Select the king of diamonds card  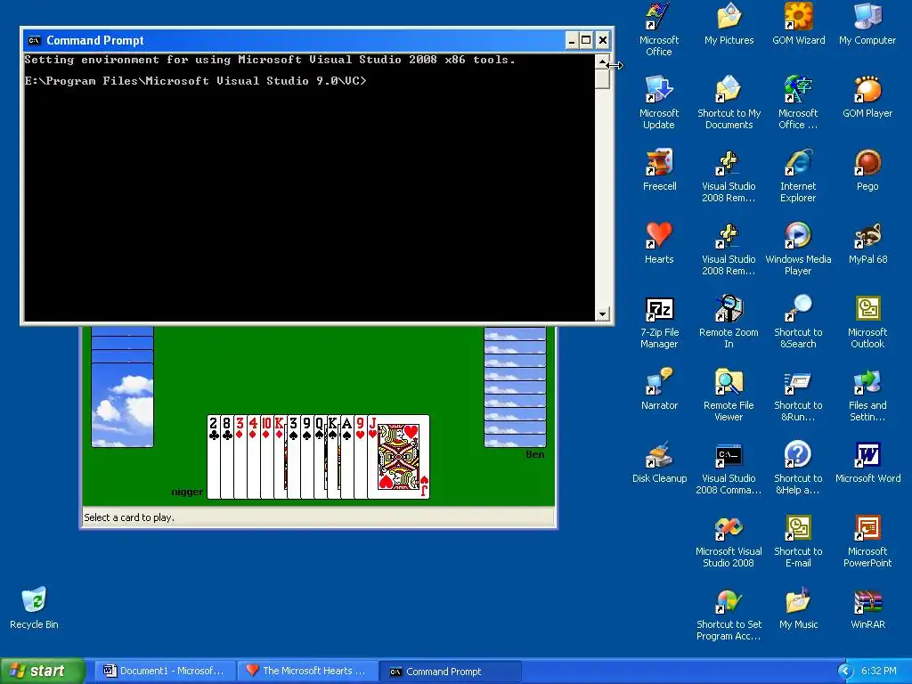click(280, 457)
